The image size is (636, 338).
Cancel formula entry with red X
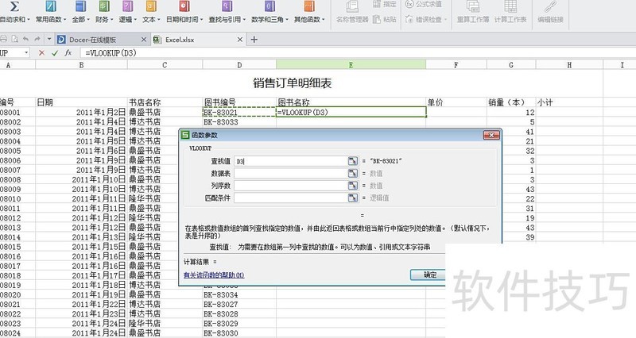click(41, 53)
